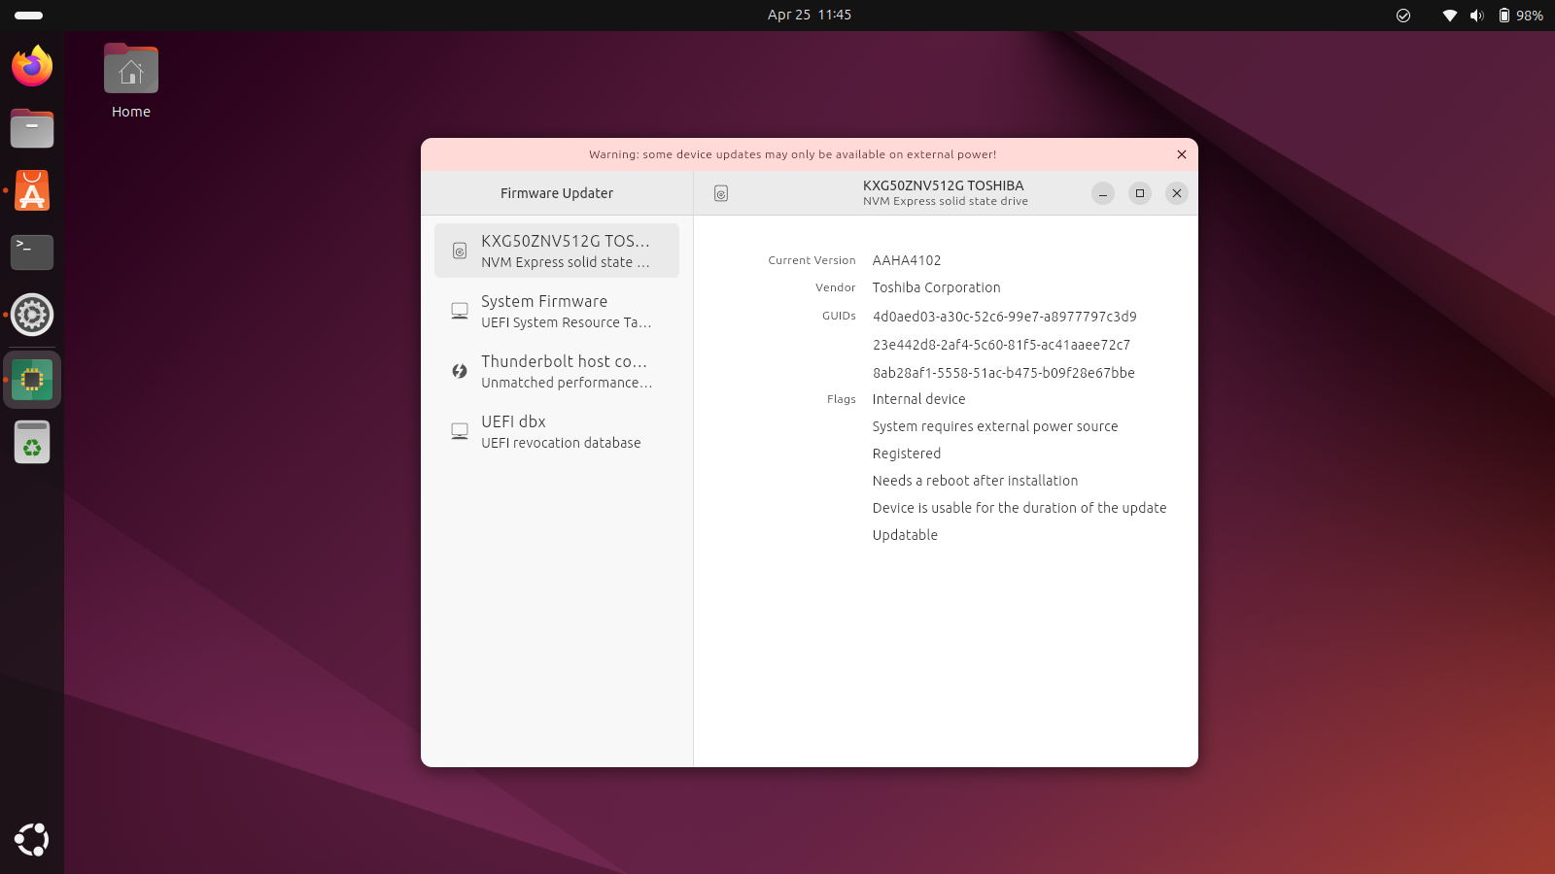The height and width of the screenshot is (874, 1555).
Task: Click the volume speaker icon in top bar
Action: 1477,16
